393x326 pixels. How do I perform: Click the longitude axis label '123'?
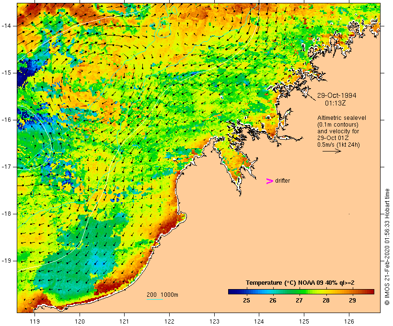click(214, 321)
